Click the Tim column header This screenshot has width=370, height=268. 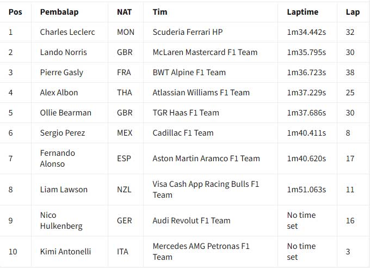(x=160, y=12)
